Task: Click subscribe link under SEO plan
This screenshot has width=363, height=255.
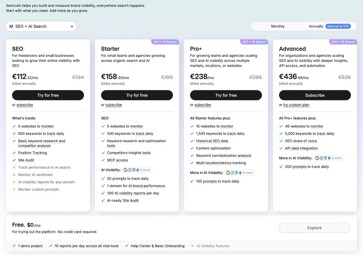Action: coord(25,105)
